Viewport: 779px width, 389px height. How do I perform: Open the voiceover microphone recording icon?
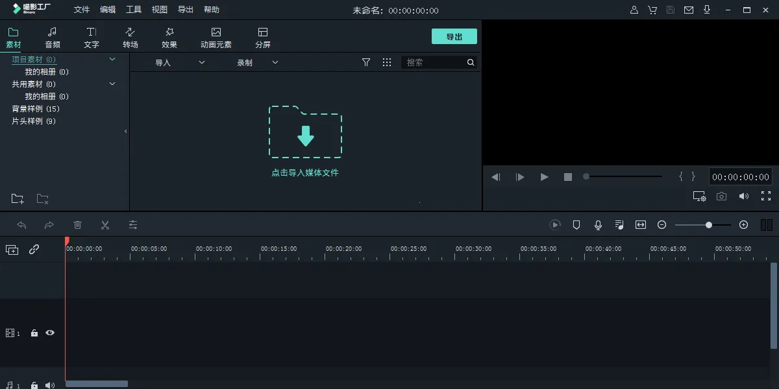[597, 224]
